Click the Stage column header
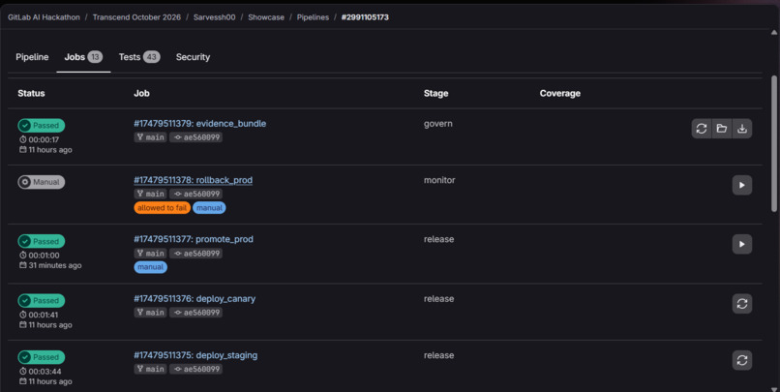 (436, 94)
